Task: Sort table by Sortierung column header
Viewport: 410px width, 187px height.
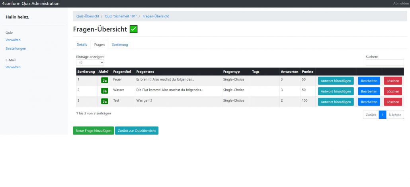Action: pyautogui.click(x=86, y=72)
